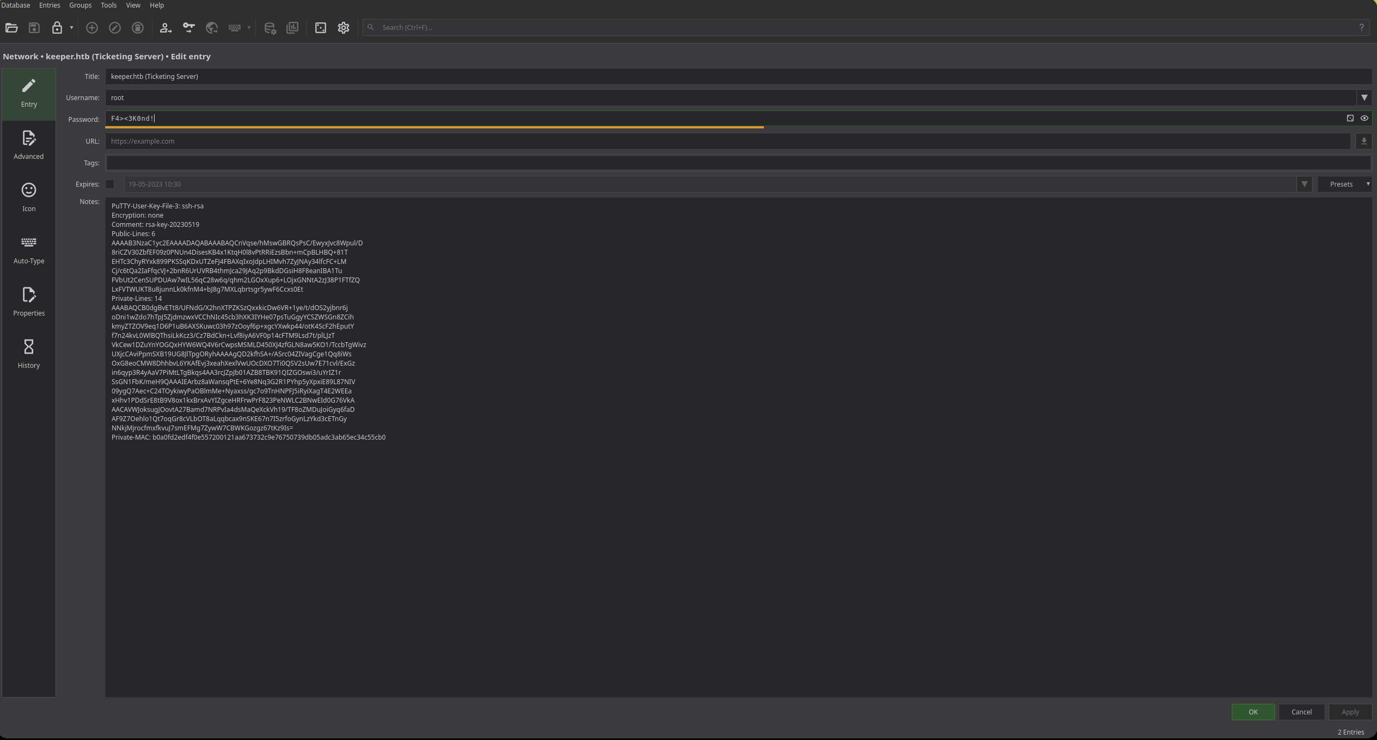Delete entry using the trash circle icon
1377x740 pixels.
[138, 28]
